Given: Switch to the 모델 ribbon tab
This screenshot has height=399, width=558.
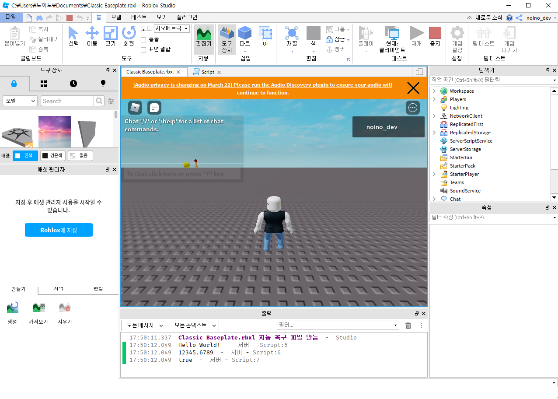Looking at the screenshot, I should (x=116, y=17).
